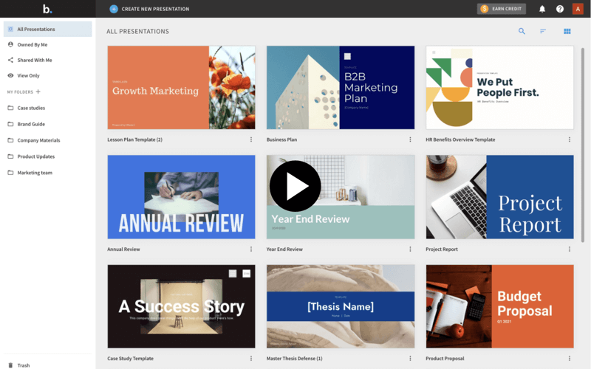Viewport: 591px width, 369px height.
Task: Open the notifications bell
Action: click(542, 9)
